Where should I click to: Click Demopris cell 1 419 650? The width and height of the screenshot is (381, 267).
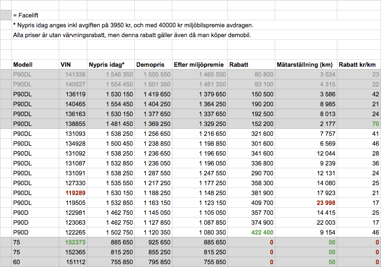(153, 94)
